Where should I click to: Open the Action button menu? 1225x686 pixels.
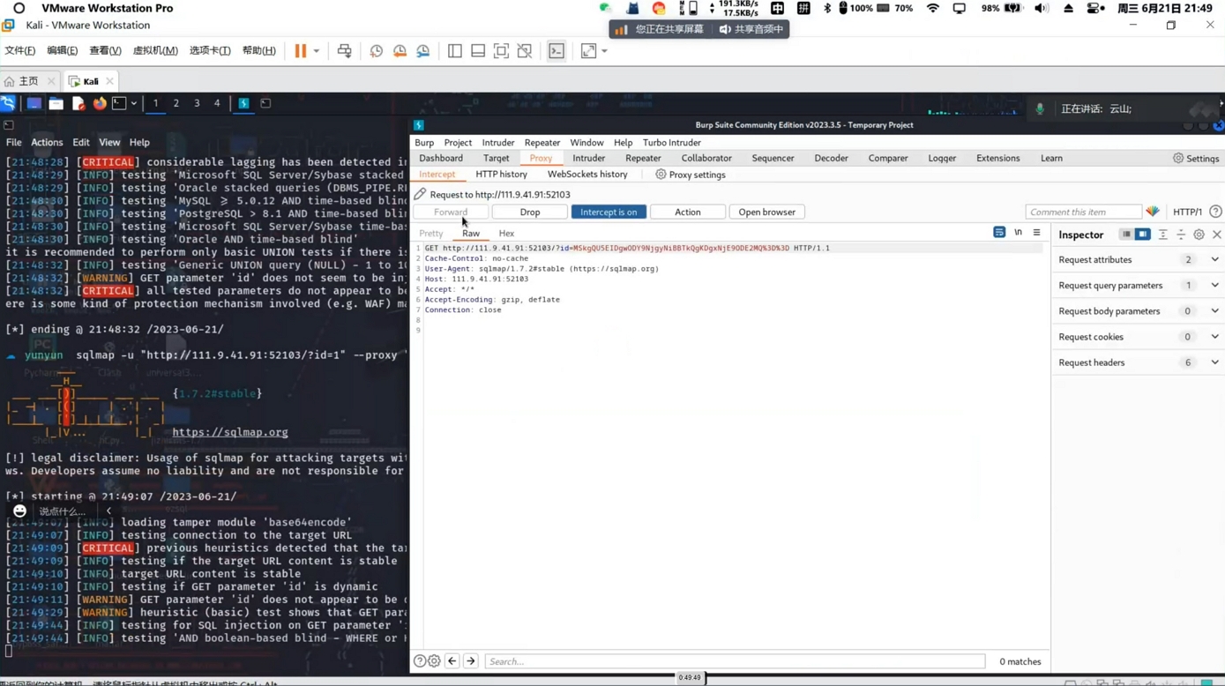coord(688,212)
